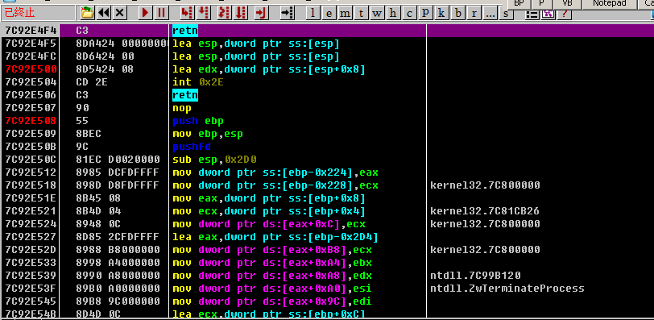Select the pushfd instruction
The height and width of the screenshot is (320, 654).
pos(192,147)
